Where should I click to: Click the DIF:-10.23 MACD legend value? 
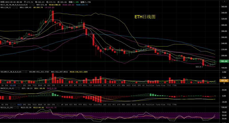coord(27,88)
